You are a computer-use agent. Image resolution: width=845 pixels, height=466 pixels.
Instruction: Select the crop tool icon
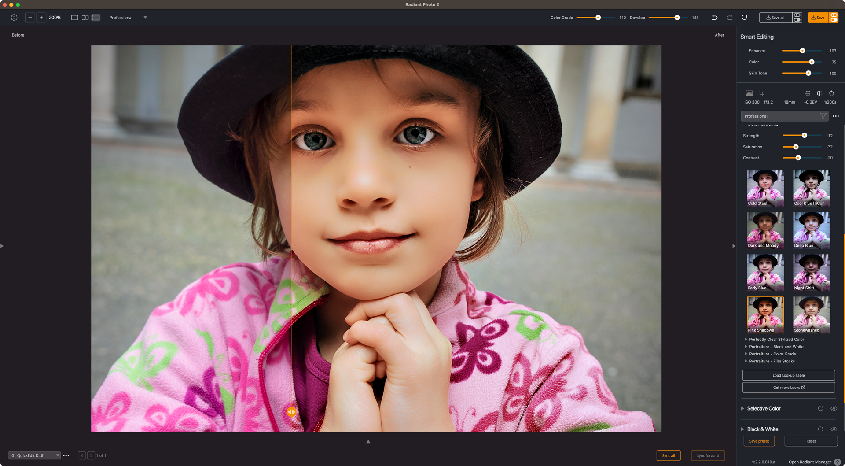[762, 93]
